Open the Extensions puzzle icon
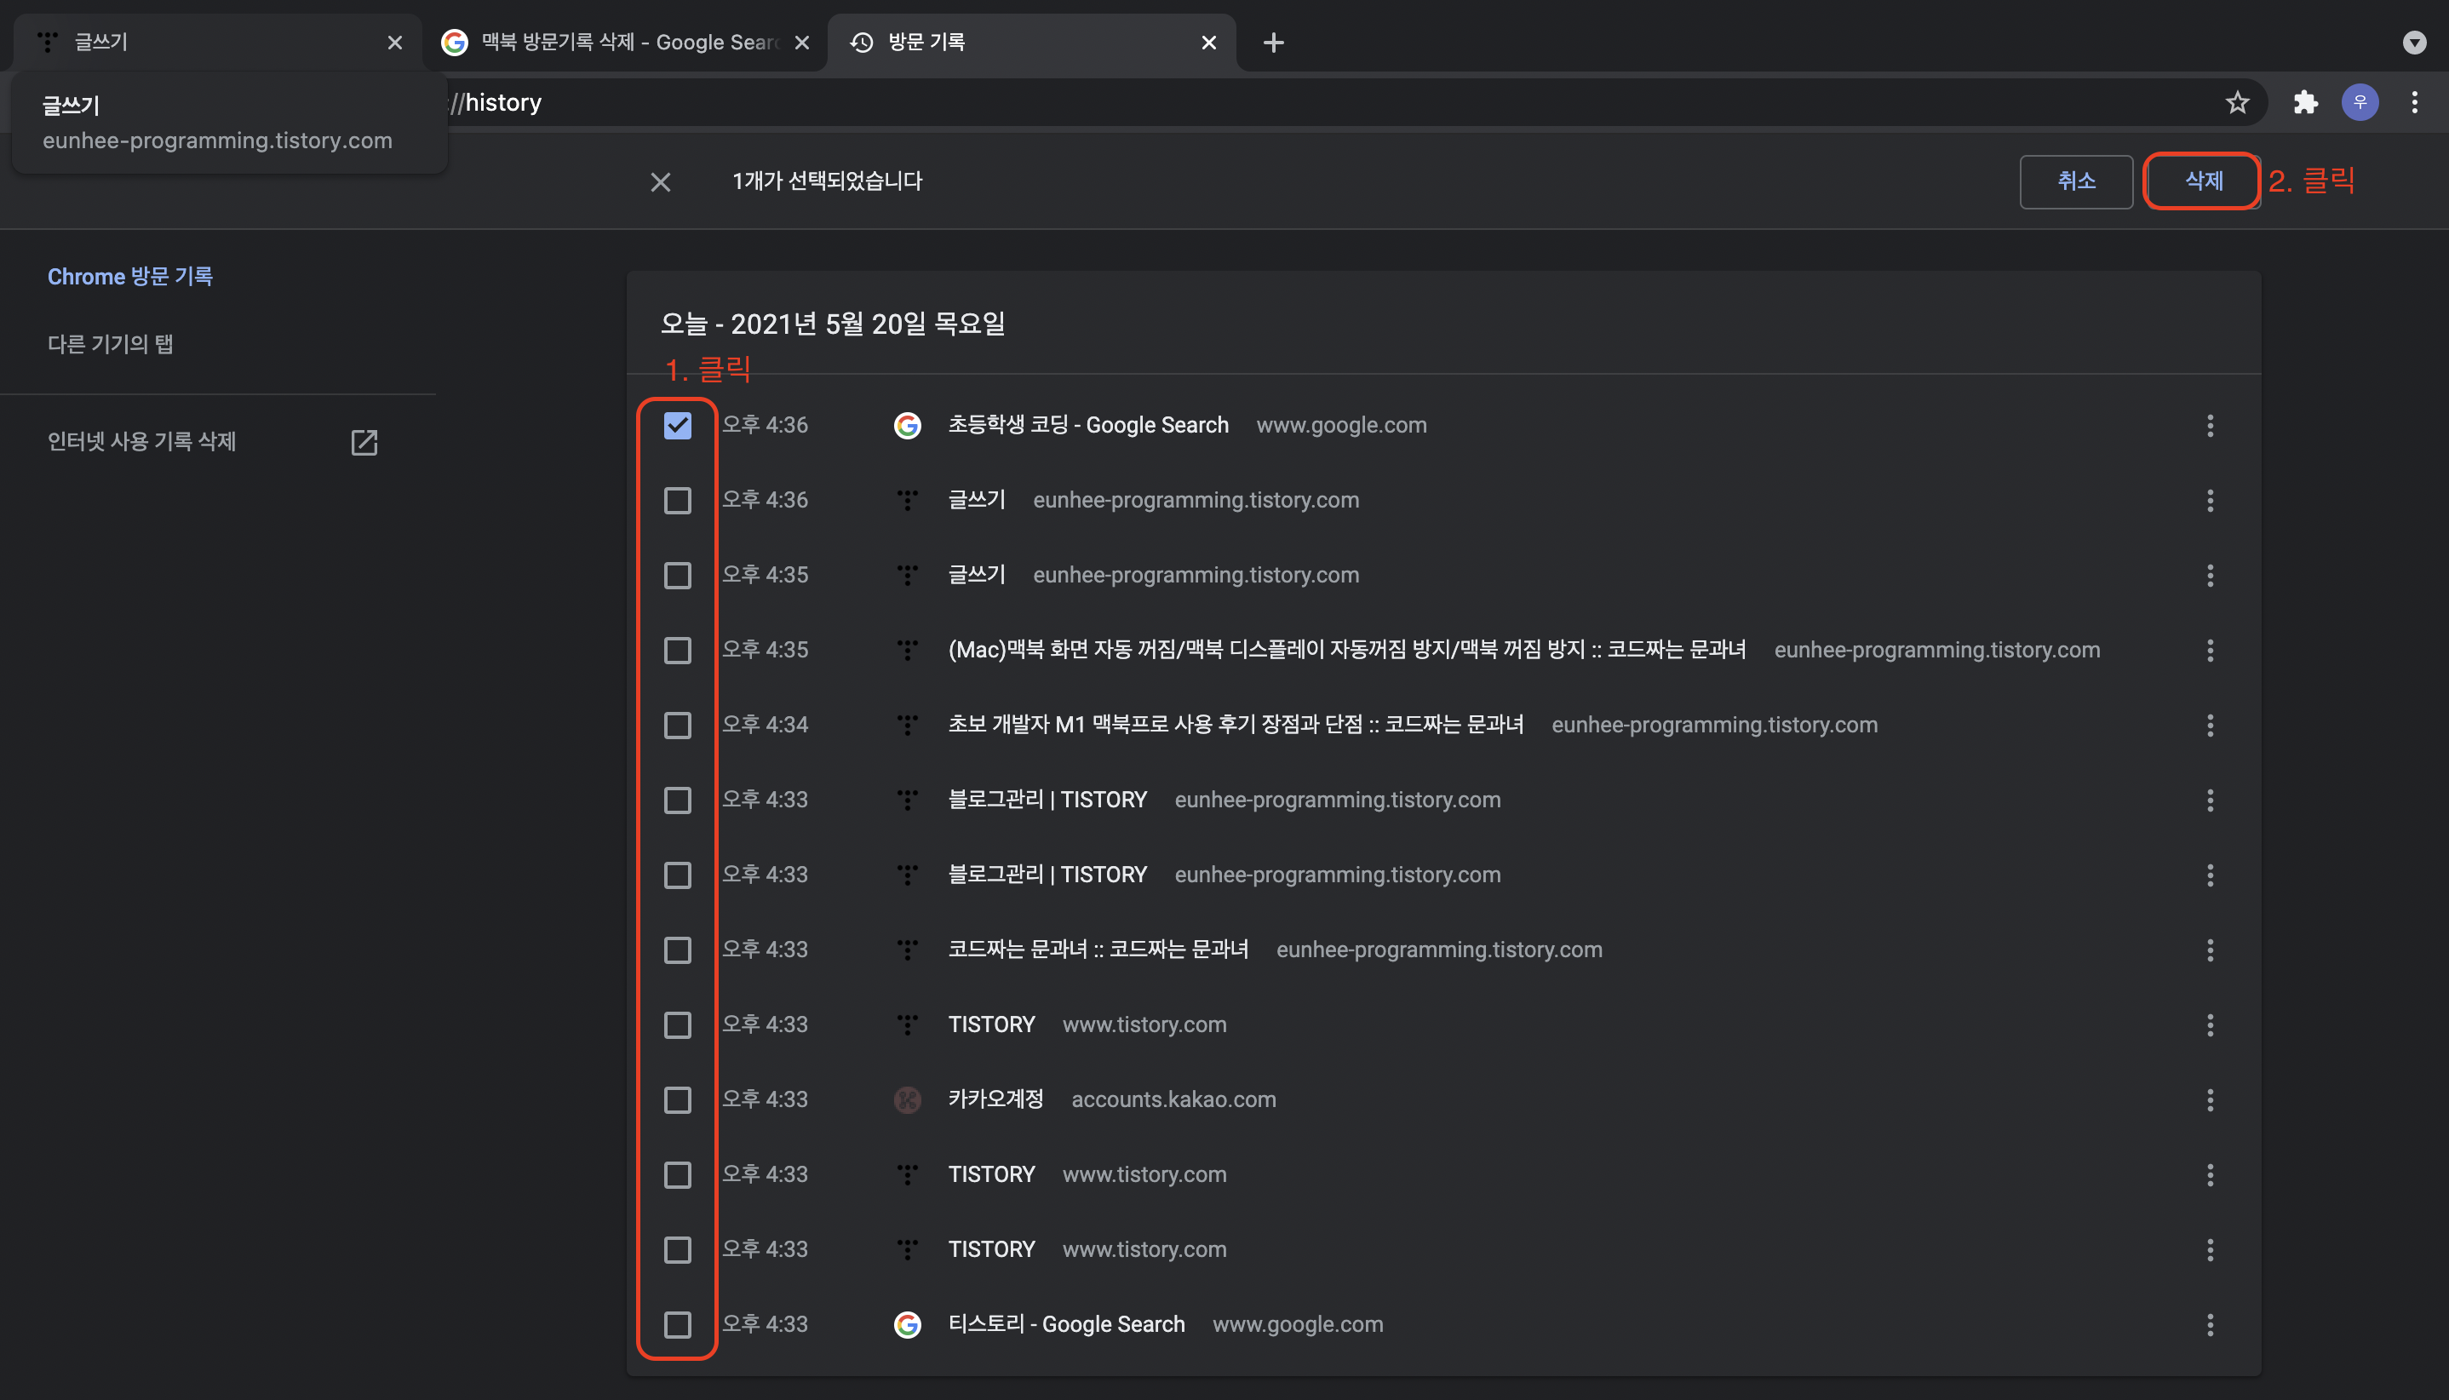Screen dimensions: 2449x1400 (x=2305, y=103)
